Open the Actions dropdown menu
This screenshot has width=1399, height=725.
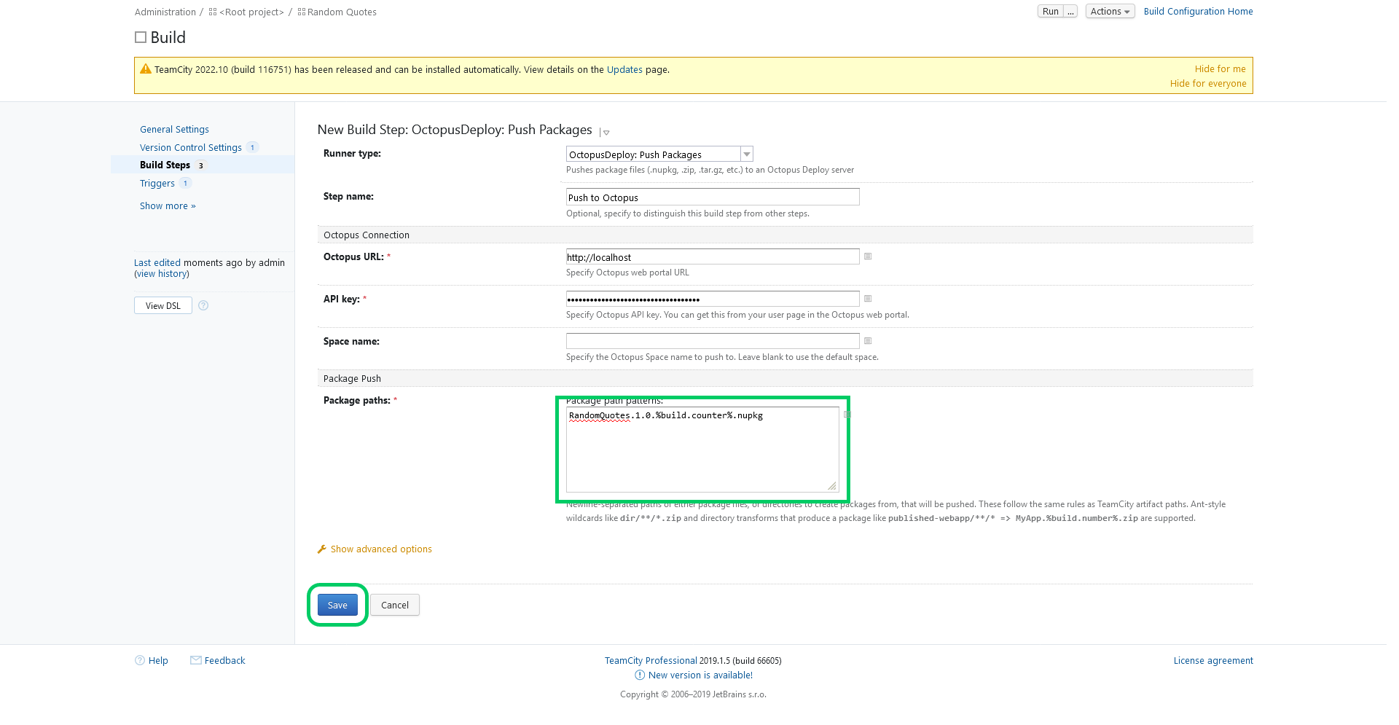pyautogui.click(x=1110, y=11)
